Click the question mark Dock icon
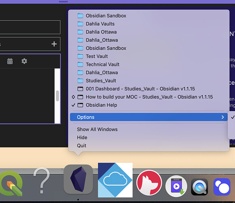The width and height of the screenshot is (235, 203). (x=41, y=181)
